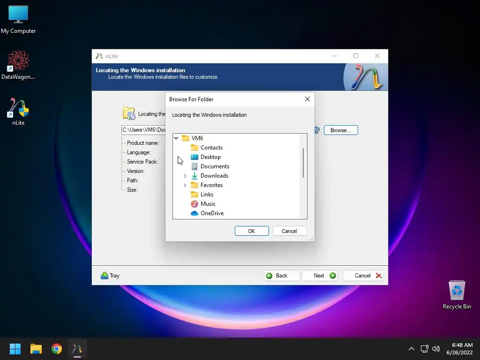The width and height of the screenshot is (480, 360).
Task: Choose the OneDrive label in tree
Action: [x=212, y=213]
